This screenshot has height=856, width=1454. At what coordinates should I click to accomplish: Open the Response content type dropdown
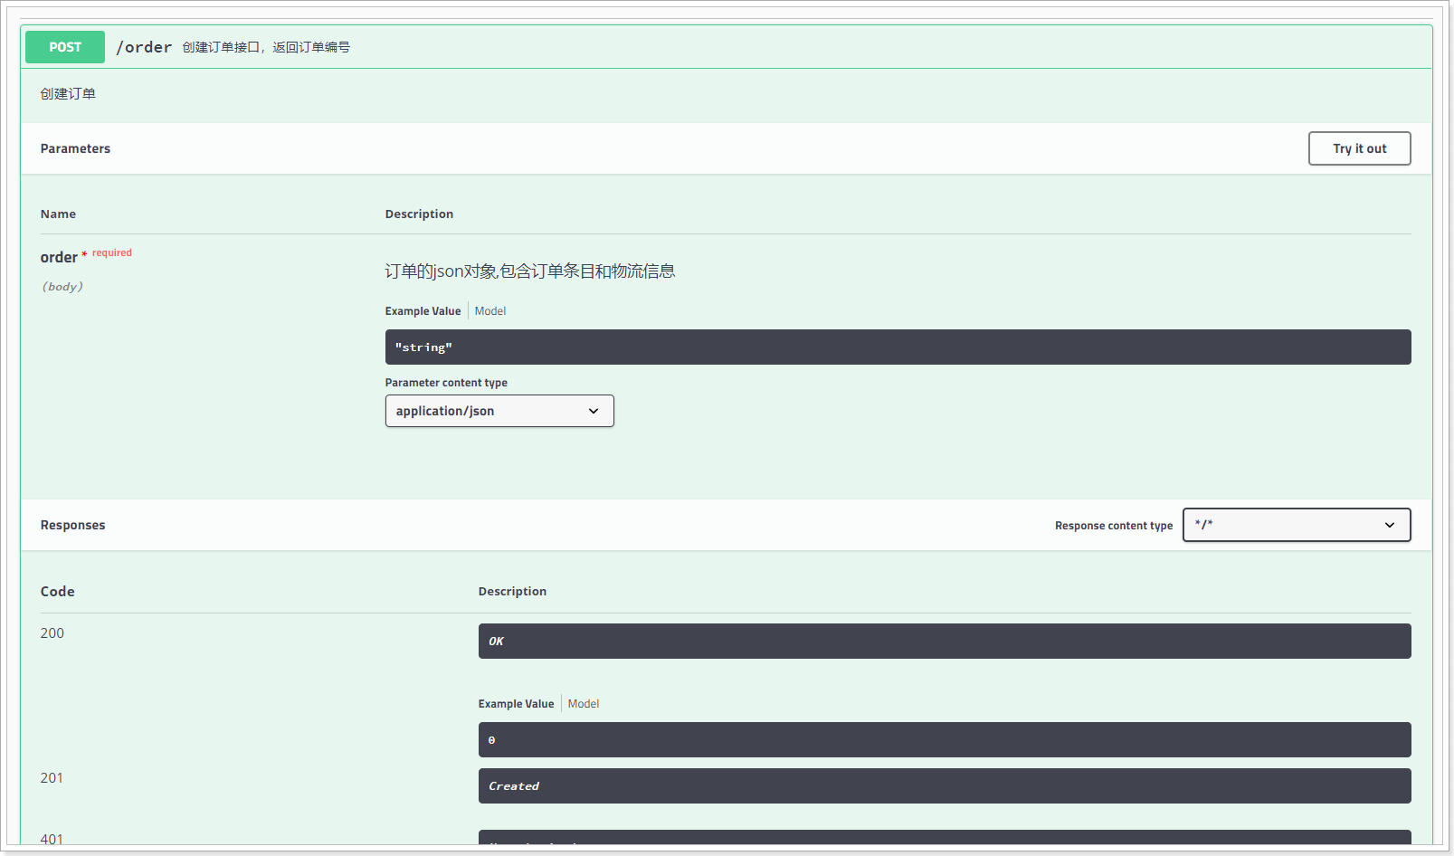[x=1297, y=525]
